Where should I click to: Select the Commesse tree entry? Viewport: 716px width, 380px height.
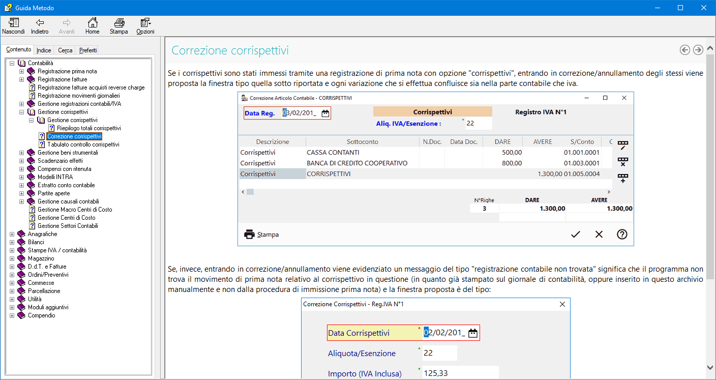coord(41,283)
